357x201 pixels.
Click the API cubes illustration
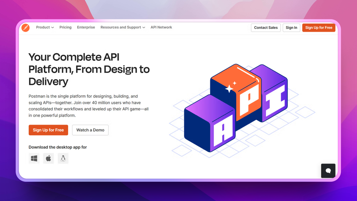(242, 111)
